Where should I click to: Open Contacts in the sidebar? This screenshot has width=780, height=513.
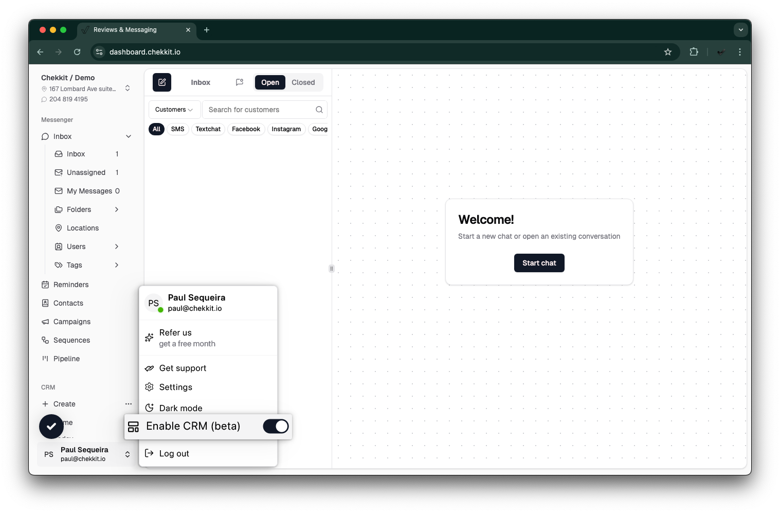tap(68, 303)
